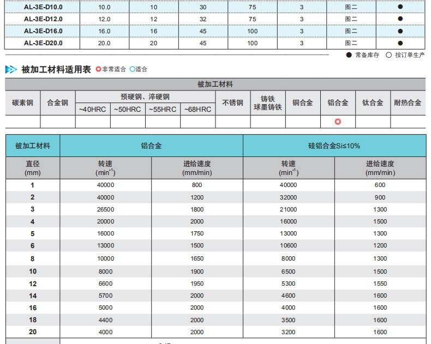Viewport: 431px width, 344px height.
Task: Click 进给速度 header under 硅铝合金
Action: [x=380, y=168]
